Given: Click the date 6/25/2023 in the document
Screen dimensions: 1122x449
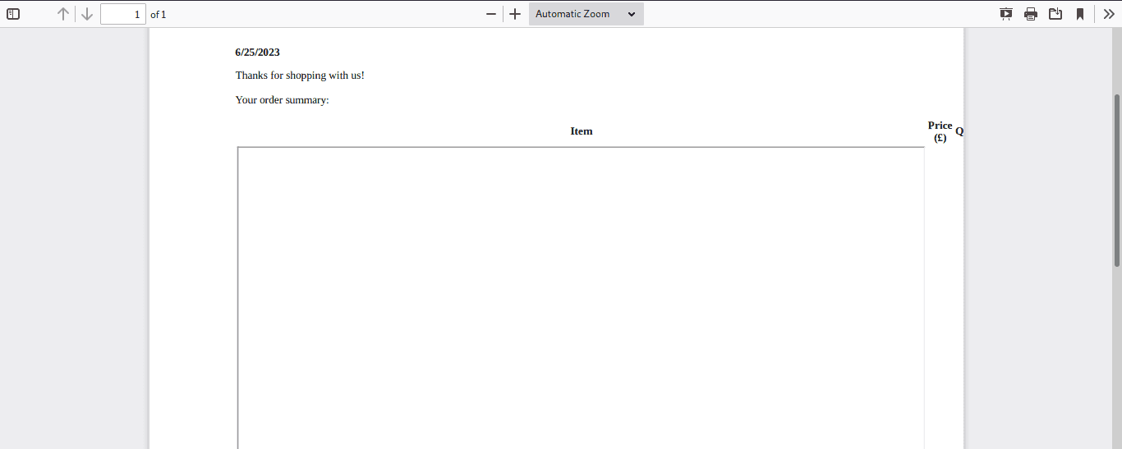Looking at the screenshot, I should click(x=257, y=53).
